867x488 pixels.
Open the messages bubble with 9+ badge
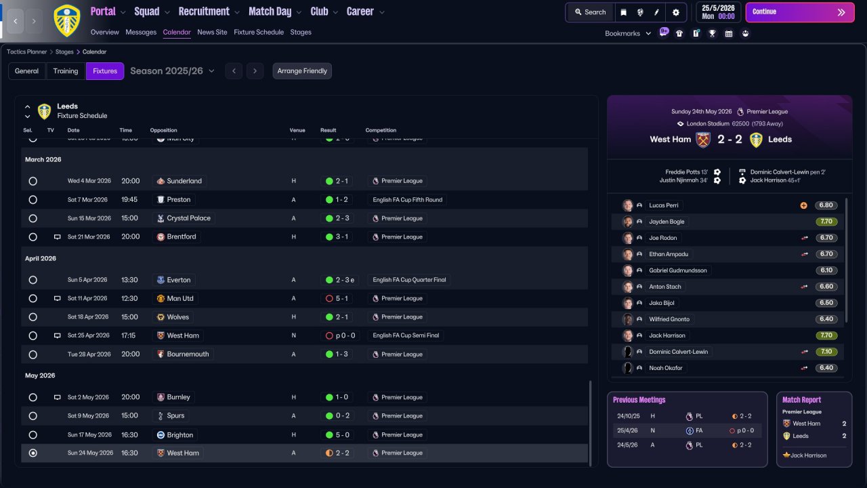[x=664, y=32]
